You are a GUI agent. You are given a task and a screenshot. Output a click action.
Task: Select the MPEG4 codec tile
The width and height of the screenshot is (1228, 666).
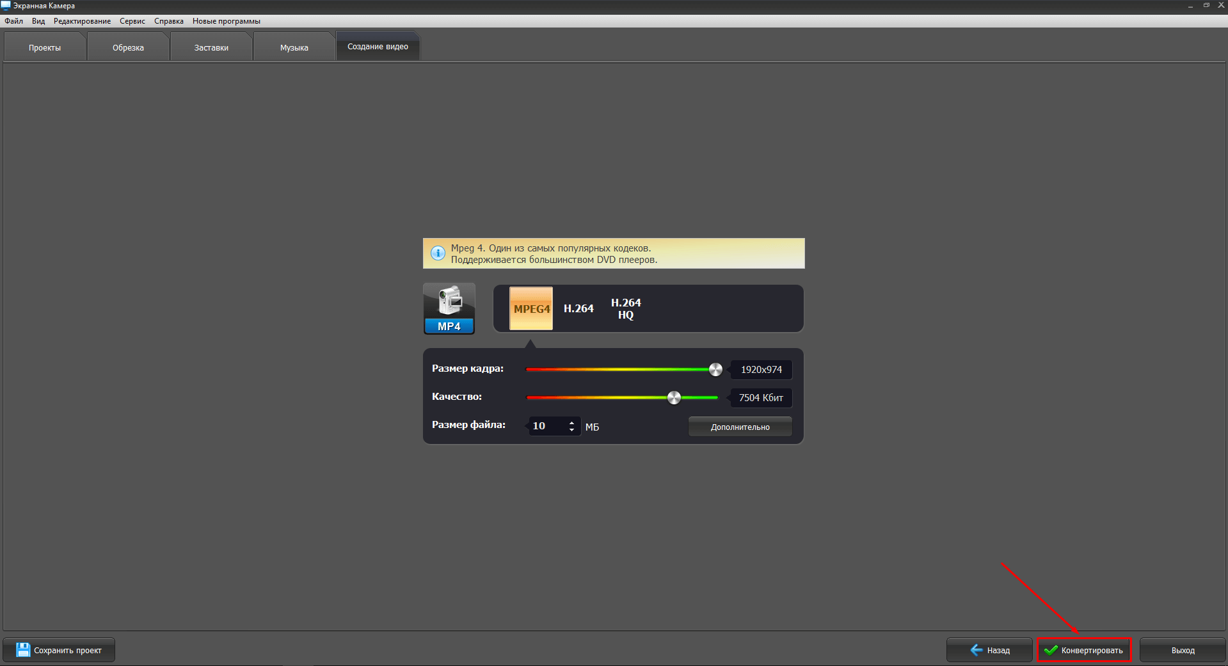point(531,308)
